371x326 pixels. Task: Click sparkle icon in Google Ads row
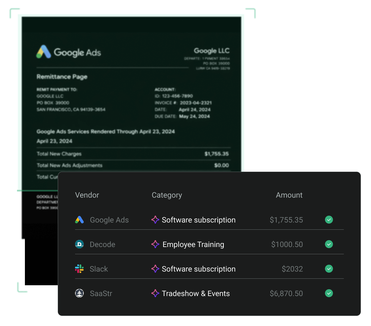tap(155, 220)
